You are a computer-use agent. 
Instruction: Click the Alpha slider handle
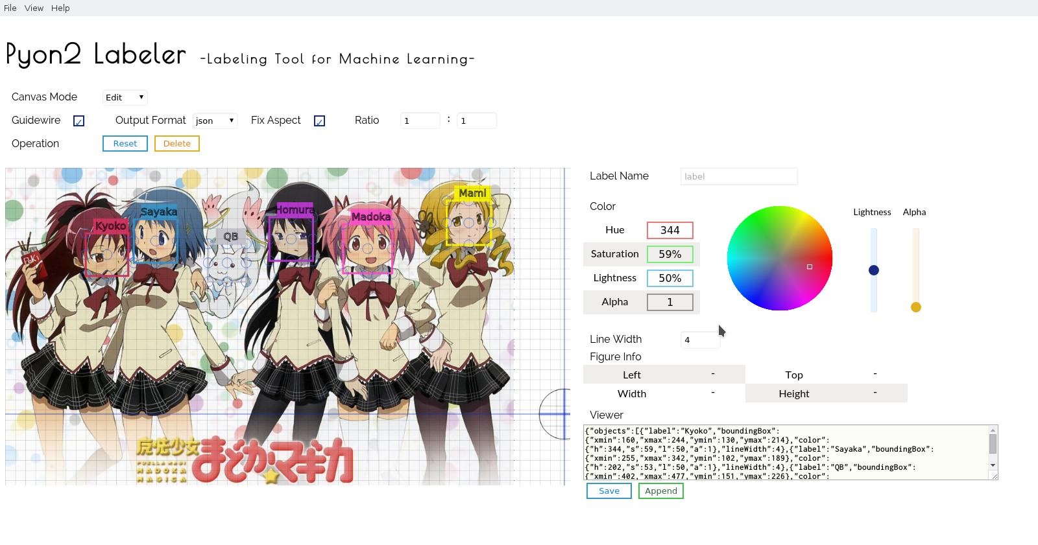[916, 307]
